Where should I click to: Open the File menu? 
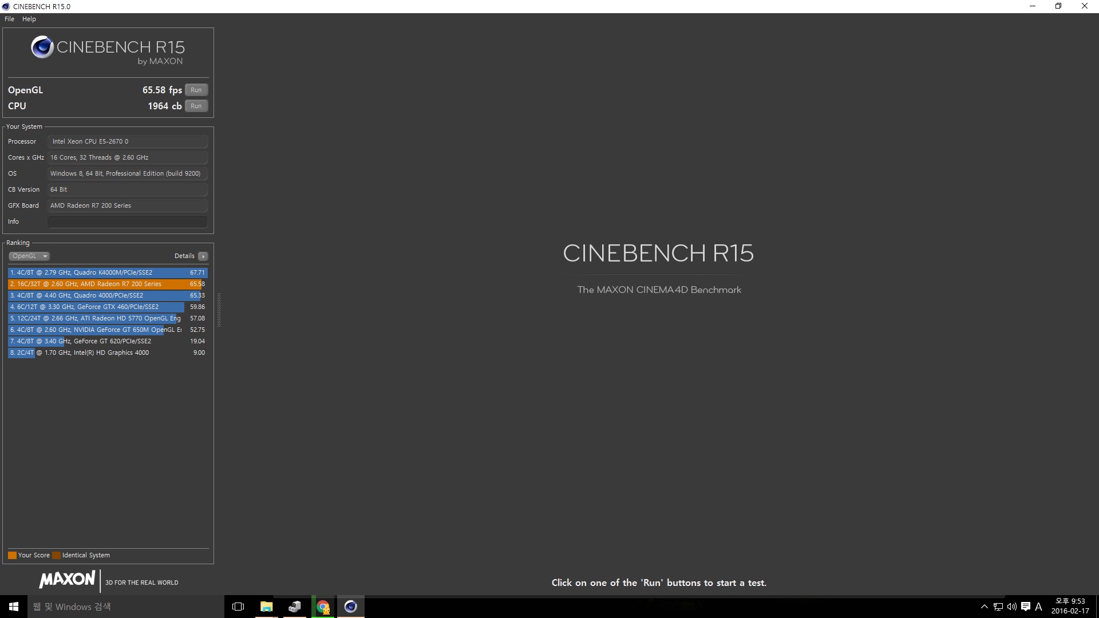(9, 19)
